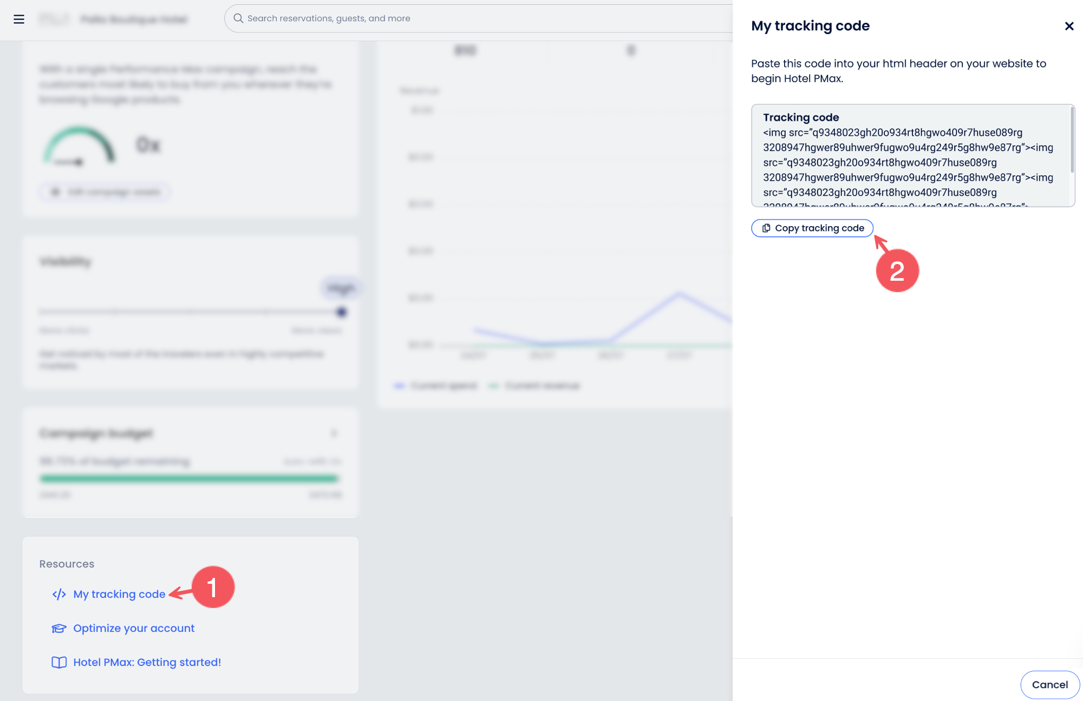Screen dimensions: 1083x701
Task: Open the My tracking code link
Action: (x=119, y=594)
